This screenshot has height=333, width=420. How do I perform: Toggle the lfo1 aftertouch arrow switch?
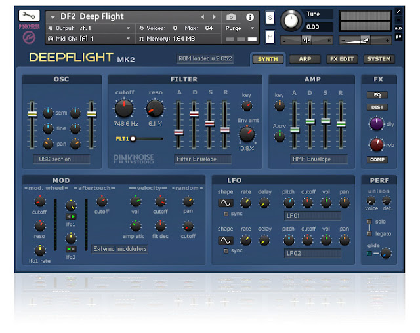click(71, 216)
